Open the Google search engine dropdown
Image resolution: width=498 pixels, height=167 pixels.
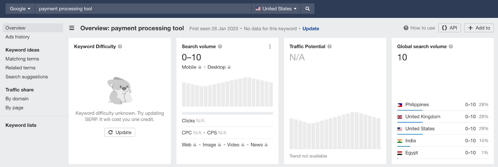coord(20,9)
